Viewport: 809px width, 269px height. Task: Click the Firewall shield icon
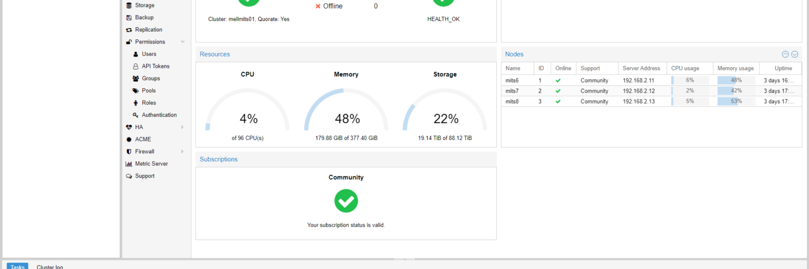pos(128,152)
